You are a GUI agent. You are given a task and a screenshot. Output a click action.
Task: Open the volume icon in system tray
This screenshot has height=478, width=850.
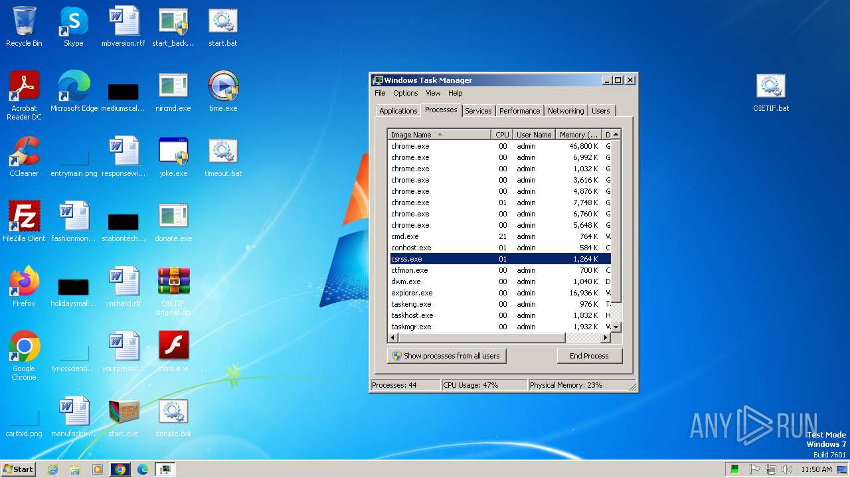[x=787, y=469]
